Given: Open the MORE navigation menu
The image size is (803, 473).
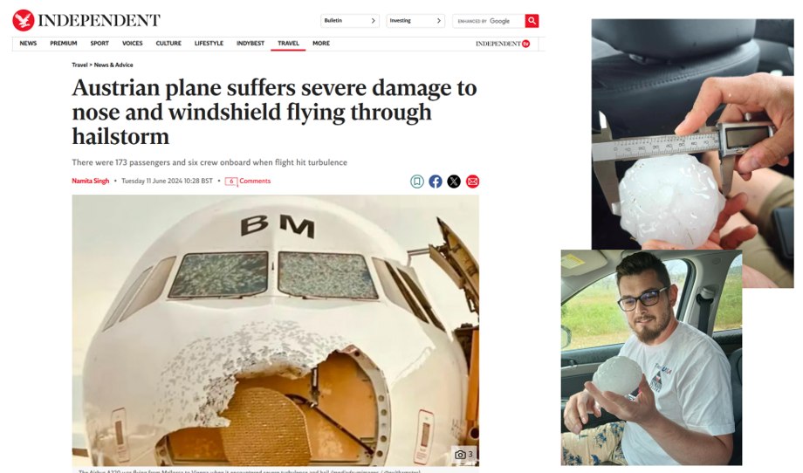Looking at the screenshot, I should pos(321,44).
